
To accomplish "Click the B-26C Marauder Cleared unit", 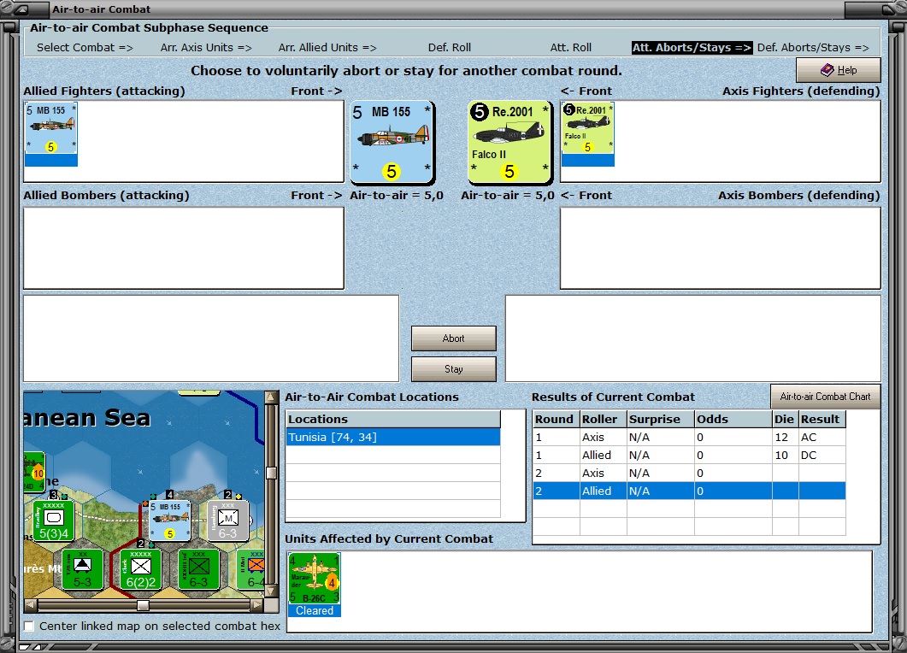I will pos(314,584).
